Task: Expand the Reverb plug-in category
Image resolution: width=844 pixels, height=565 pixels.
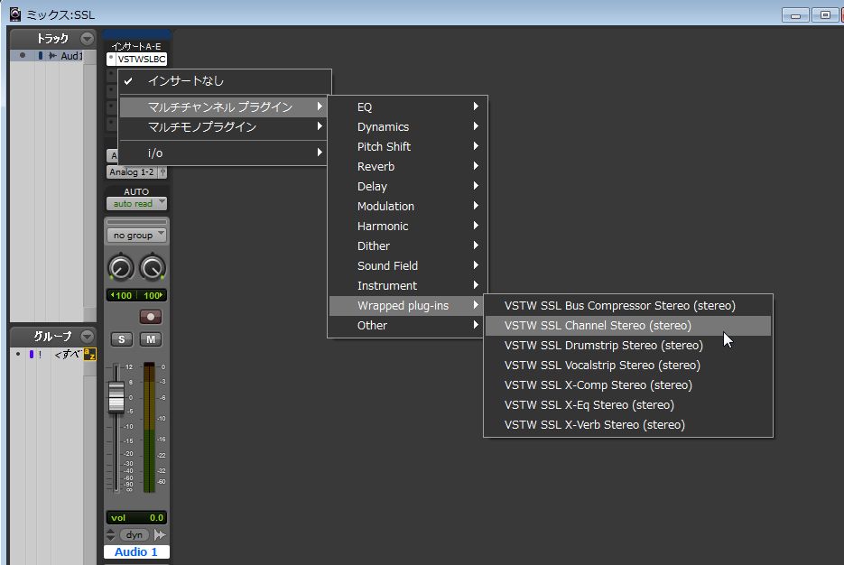Action: (x=407, y=166)
